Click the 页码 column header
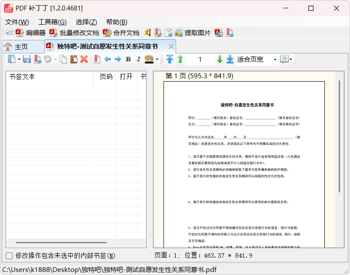The image size is (350, 275). pos(105,77)
